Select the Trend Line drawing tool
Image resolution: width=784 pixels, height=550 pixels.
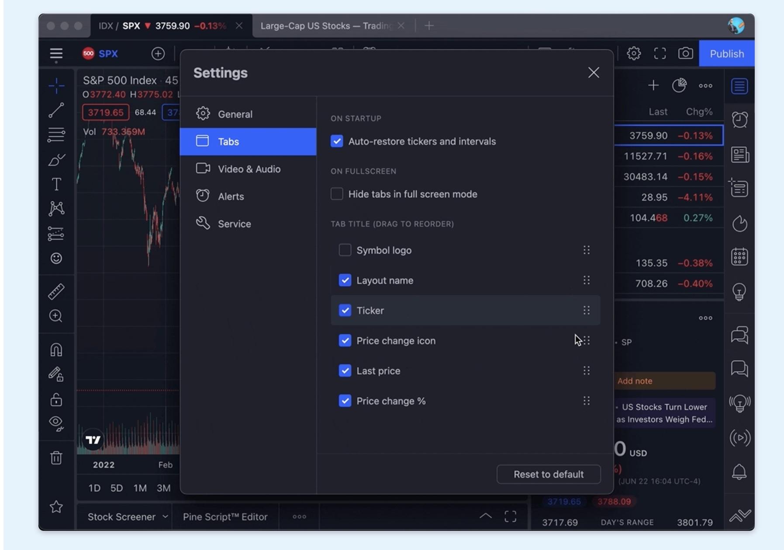click(x=57, y=110)
